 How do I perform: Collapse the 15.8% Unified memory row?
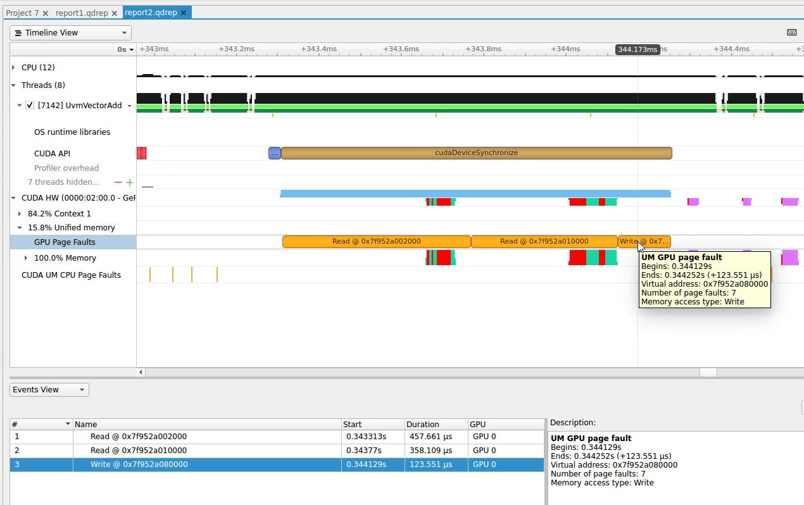(18, 227)
